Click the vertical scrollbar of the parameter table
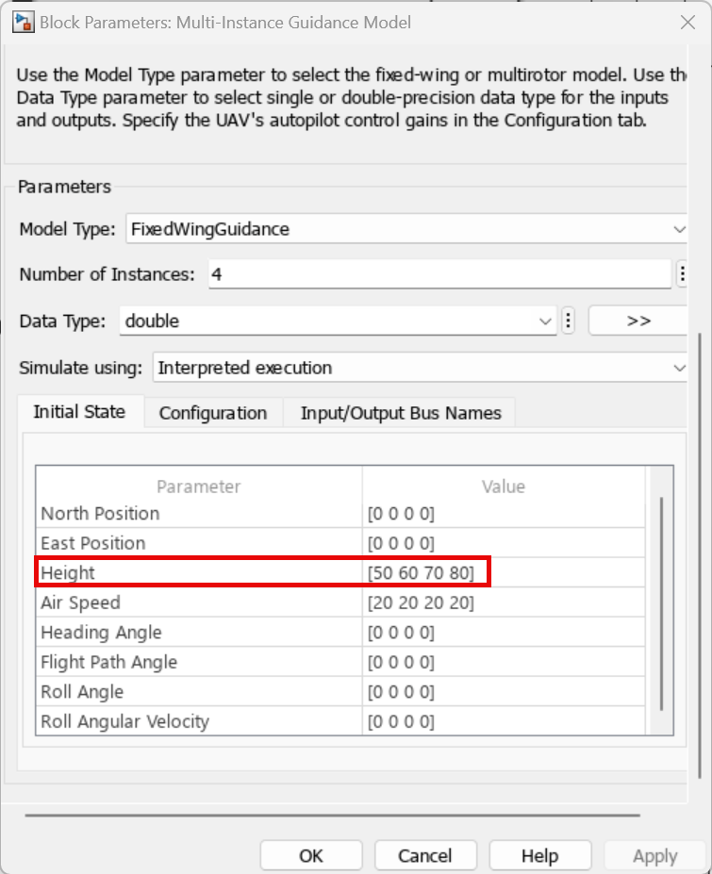The height and width of the screenshot is (874, 712). pos(662,603)
